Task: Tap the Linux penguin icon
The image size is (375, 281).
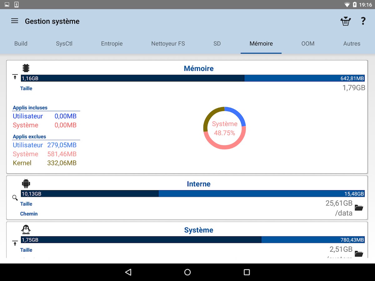Action: pos(26,229)
